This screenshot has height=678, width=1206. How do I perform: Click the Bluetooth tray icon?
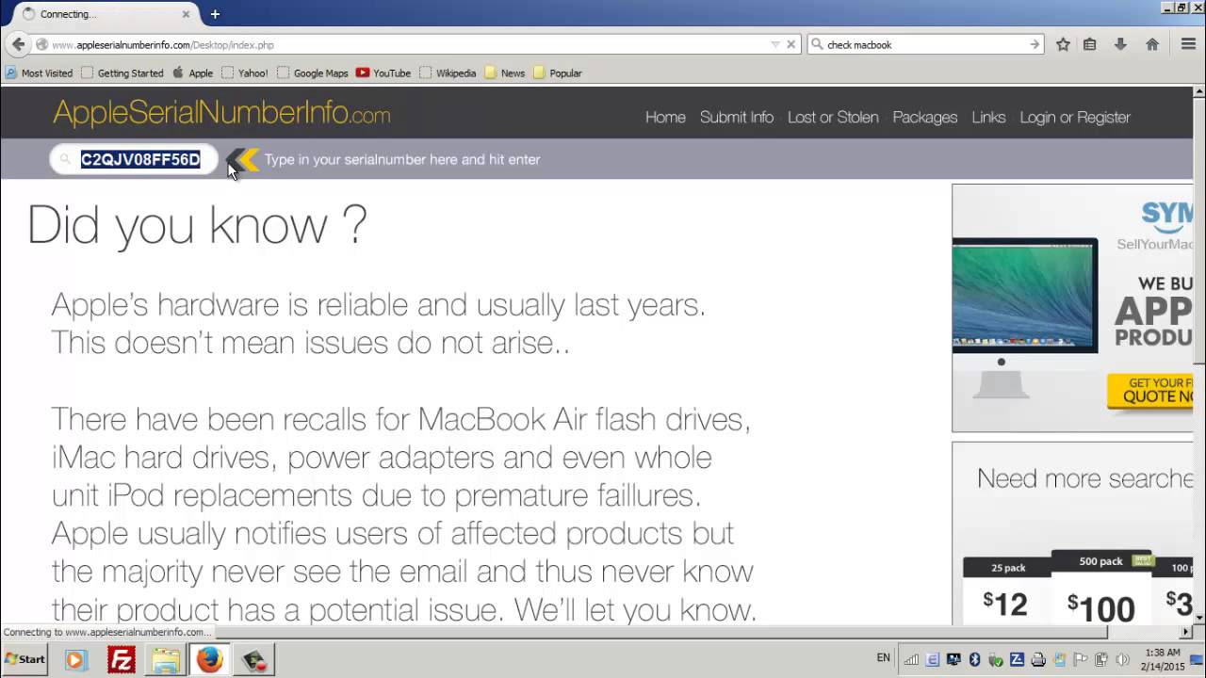click(x=975, y=659)
